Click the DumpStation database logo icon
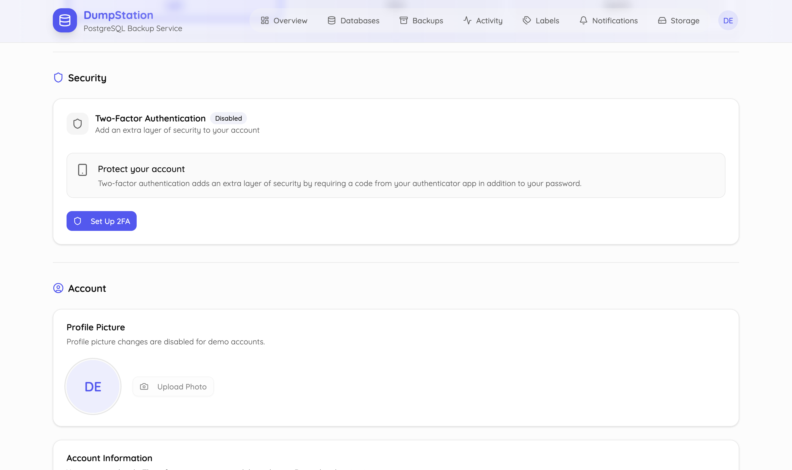Image resolution: width=792 pixels, height=470 pixels. click(x=65, y=20)
